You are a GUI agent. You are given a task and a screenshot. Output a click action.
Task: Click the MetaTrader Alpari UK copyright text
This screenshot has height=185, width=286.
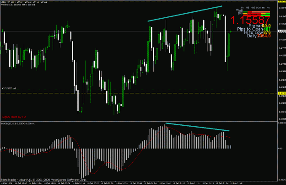[x=43, y=180]
